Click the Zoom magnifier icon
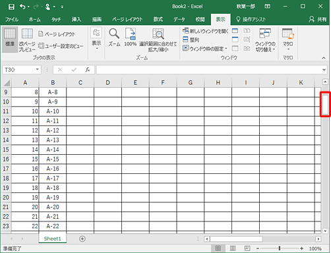Screen dimensions: 331x253 click(114, 34)
